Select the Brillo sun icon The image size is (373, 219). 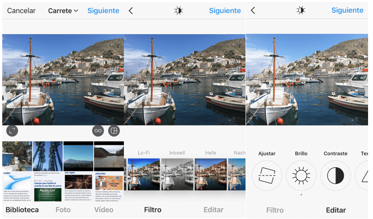[301, 176]
